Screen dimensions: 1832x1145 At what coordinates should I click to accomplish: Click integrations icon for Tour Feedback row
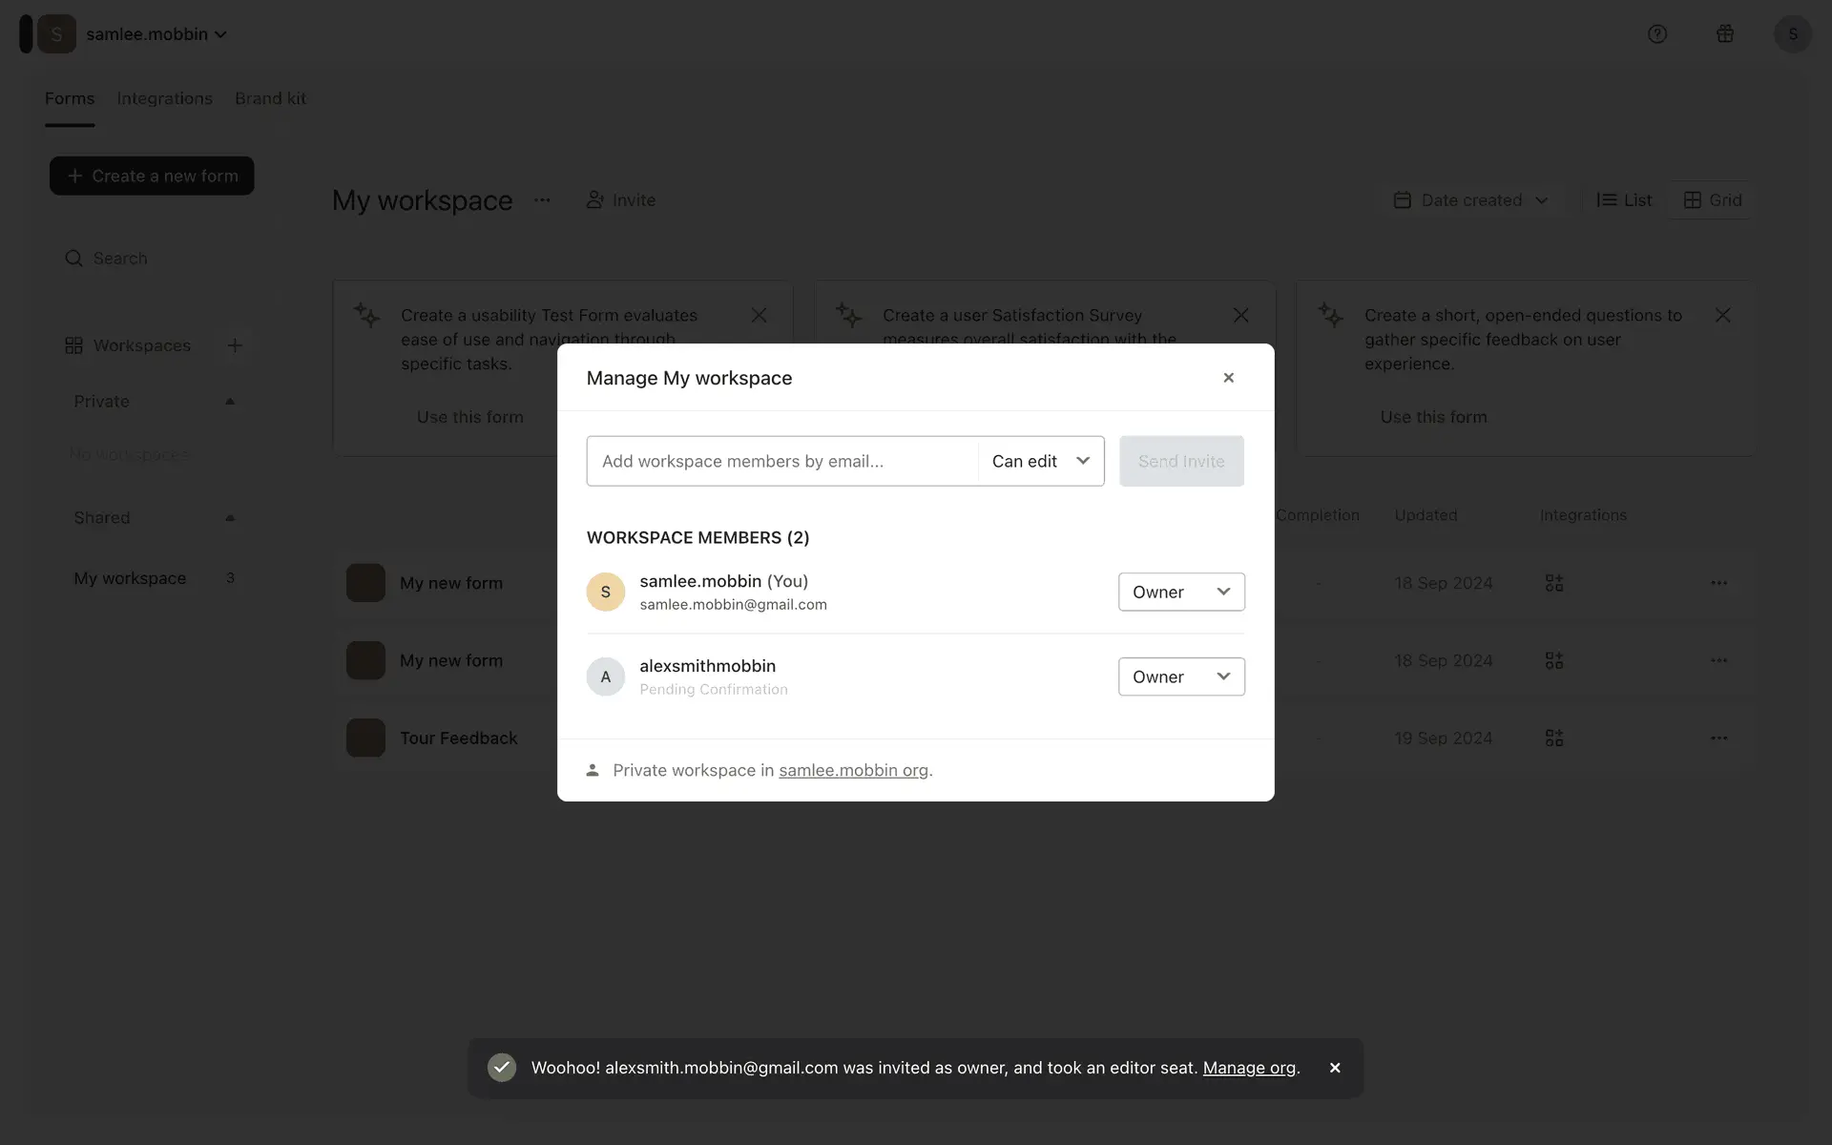click(1554, 738)
